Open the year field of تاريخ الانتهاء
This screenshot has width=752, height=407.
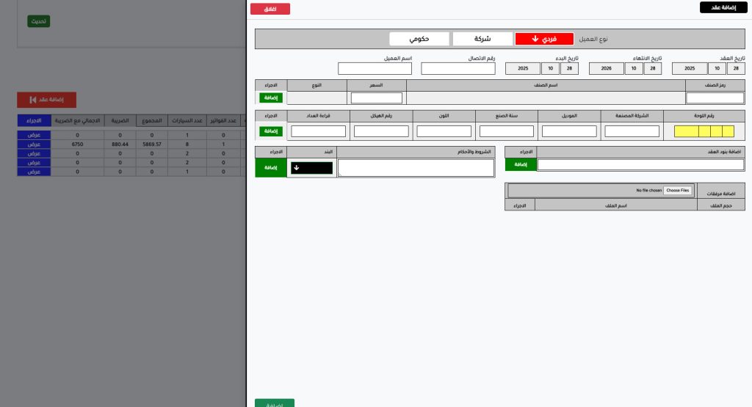point(607,68)
